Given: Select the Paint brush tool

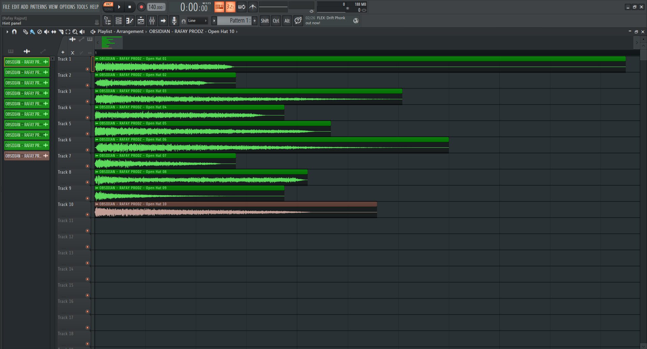Looking at the screenshot, I should [32, 32].
